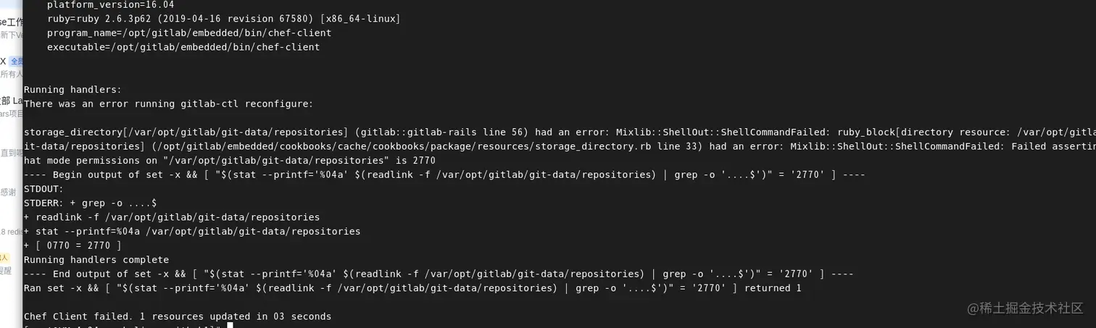The width and height of the screenshot is (1096, 328).
Task: Click the '+ [ 0770 = 2770 ]' output line
Action: (72, 245)
